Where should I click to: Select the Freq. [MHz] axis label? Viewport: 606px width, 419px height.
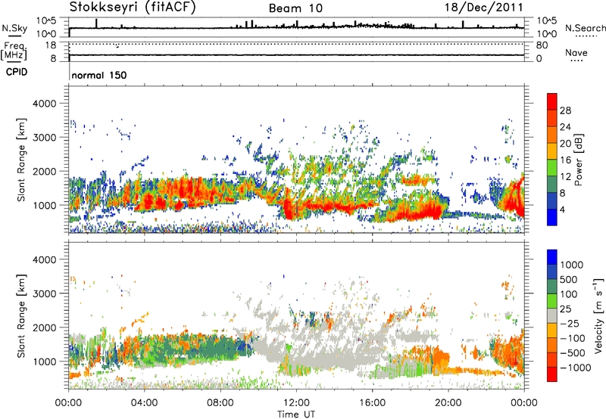click(x=14, y=51)
